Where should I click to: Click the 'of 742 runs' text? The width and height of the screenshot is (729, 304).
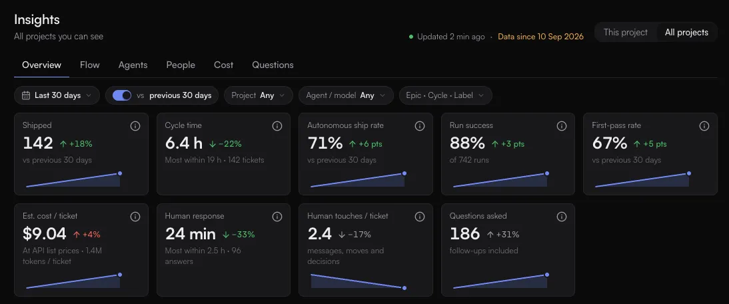pos(469,161)
